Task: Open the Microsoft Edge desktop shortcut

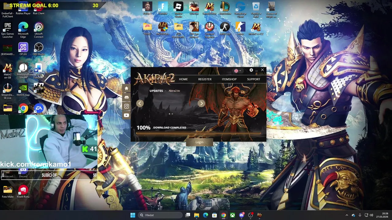Action: tap(23, 30)
